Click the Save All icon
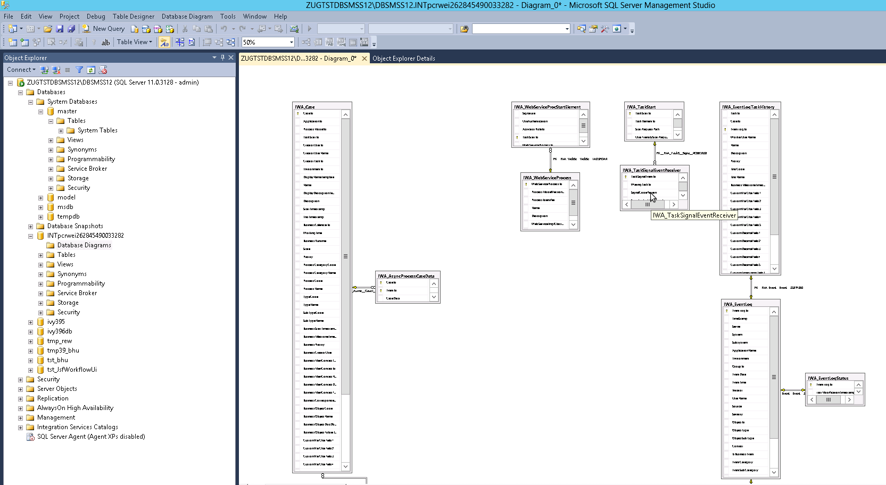The height and width of the screenshot is (485, 886). tap(71, 29)
